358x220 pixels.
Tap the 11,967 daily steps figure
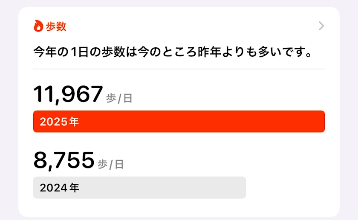(x=68, y=94)
